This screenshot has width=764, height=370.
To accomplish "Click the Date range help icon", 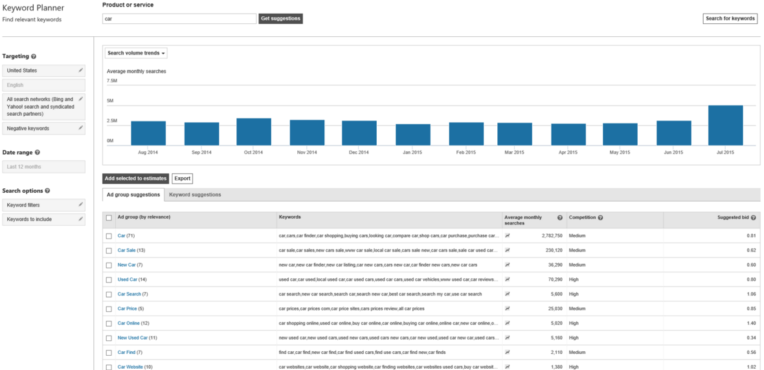I will tap(38, 153).
